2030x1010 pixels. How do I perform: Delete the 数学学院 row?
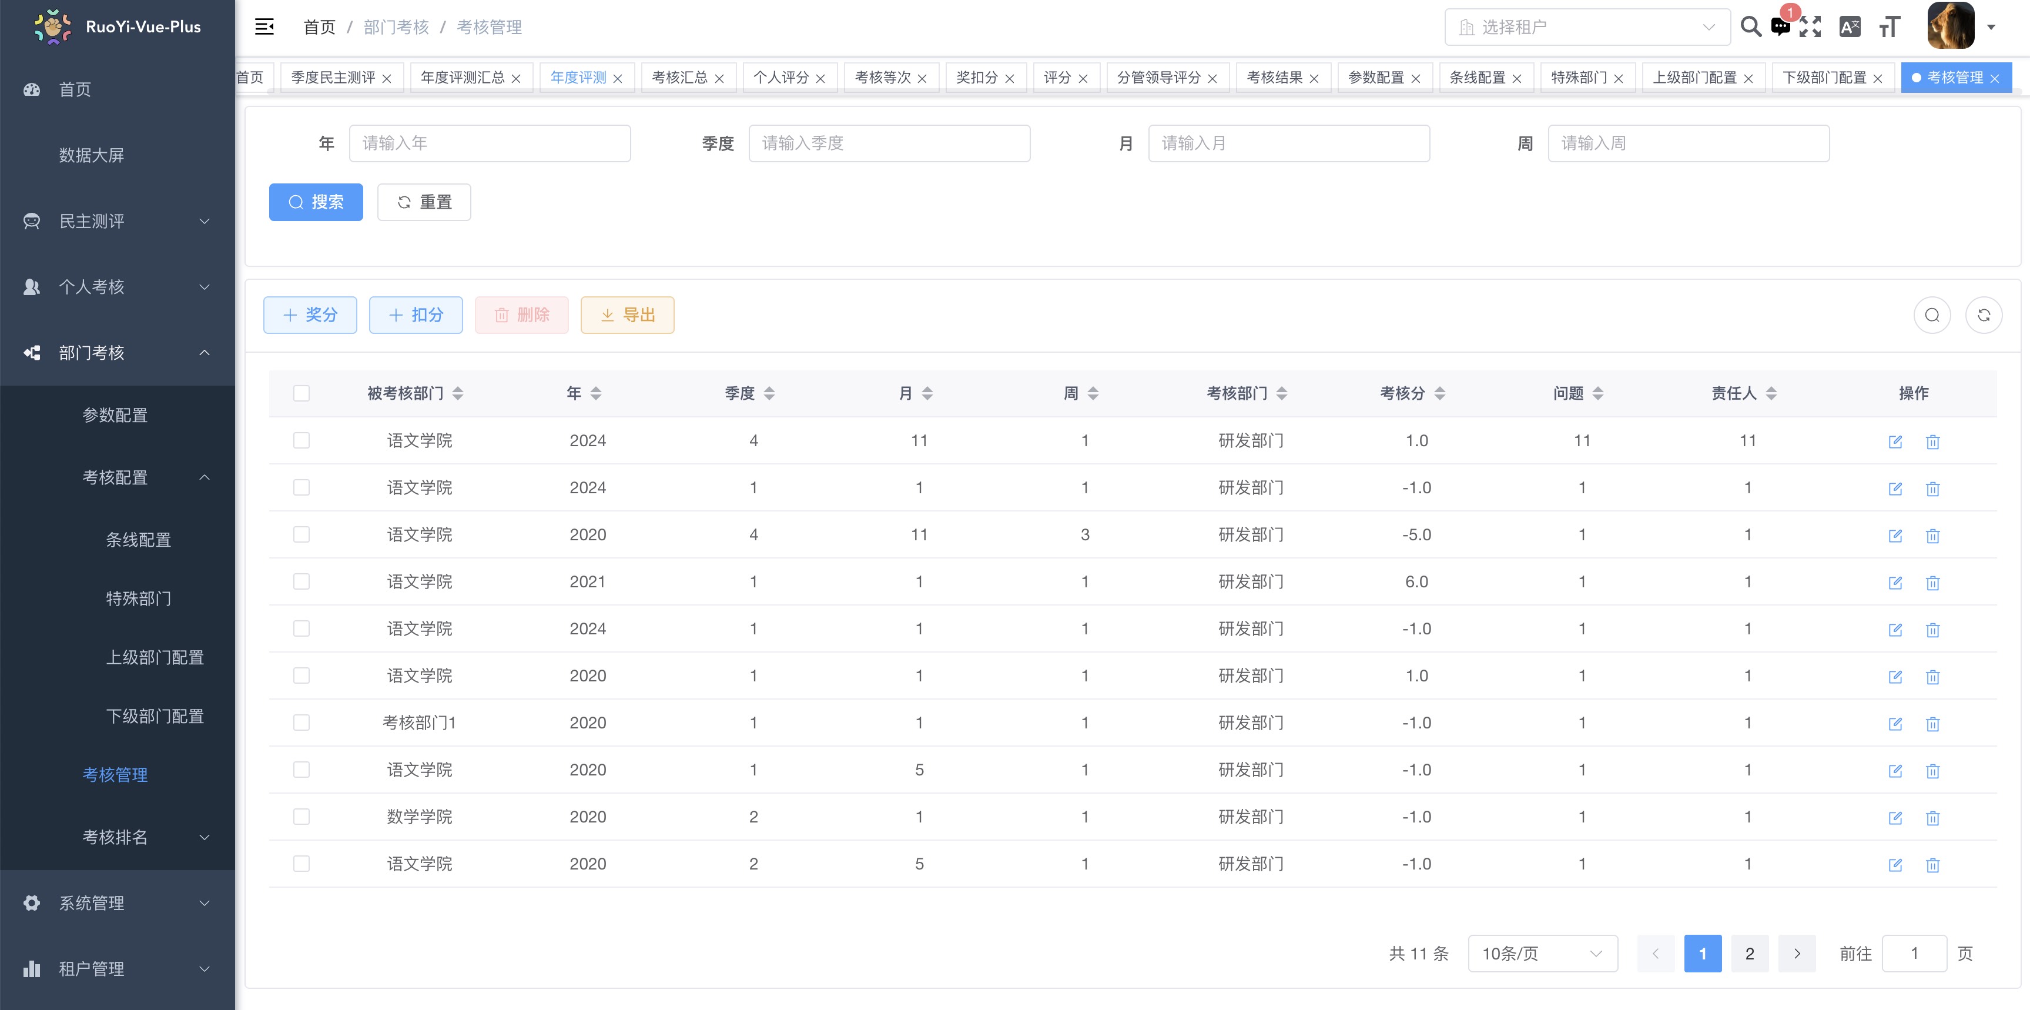tap(1932, 818)
